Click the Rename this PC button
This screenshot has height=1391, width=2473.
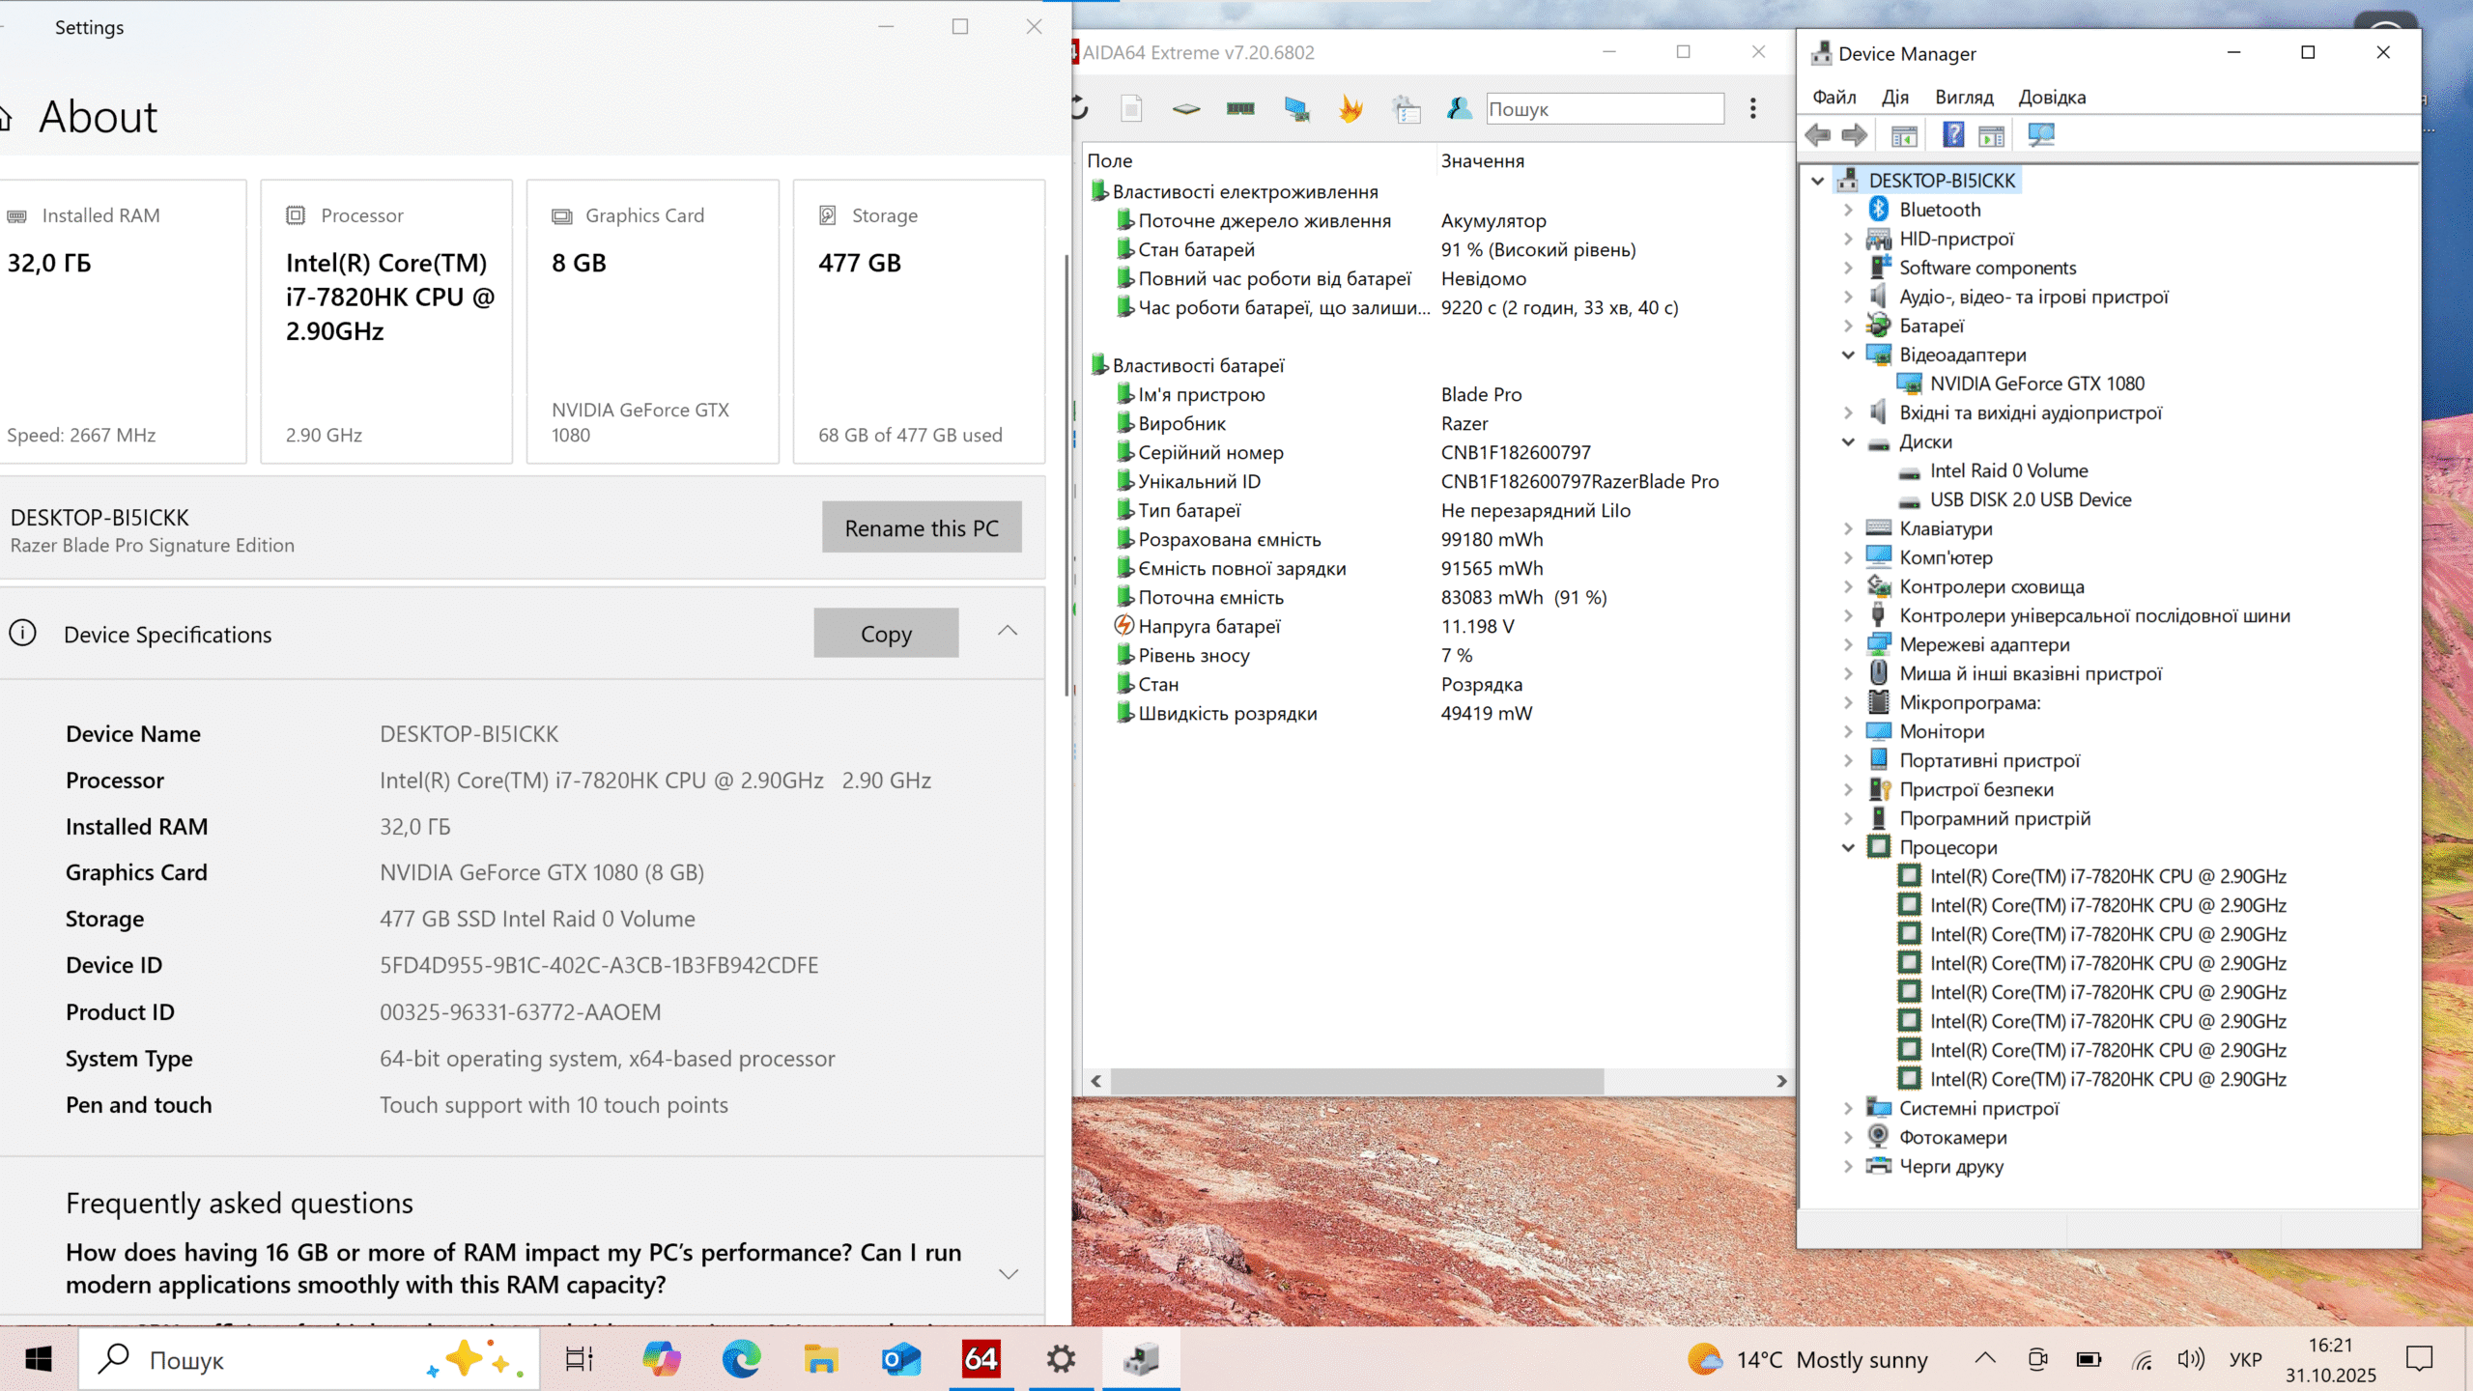click(x=922, y=527)
